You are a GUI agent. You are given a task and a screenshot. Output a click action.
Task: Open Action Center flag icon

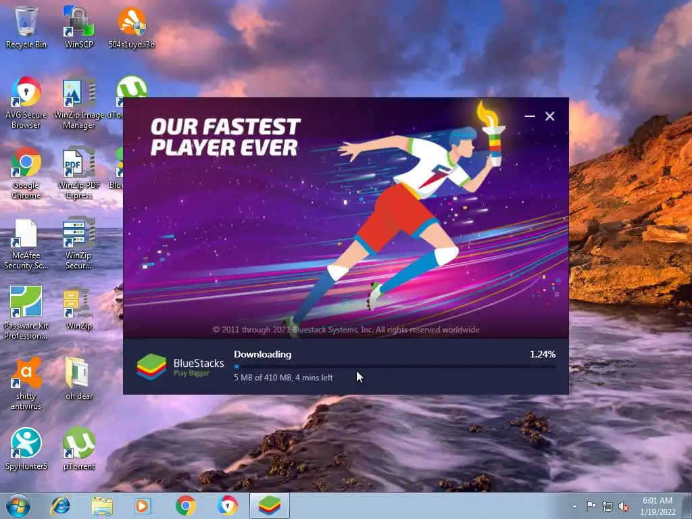coord(591,506)
